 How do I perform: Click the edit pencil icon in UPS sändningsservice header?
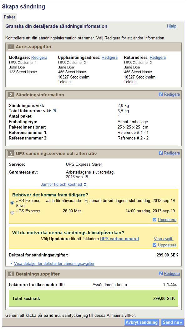pyautogui.click(x=161, y=153)
